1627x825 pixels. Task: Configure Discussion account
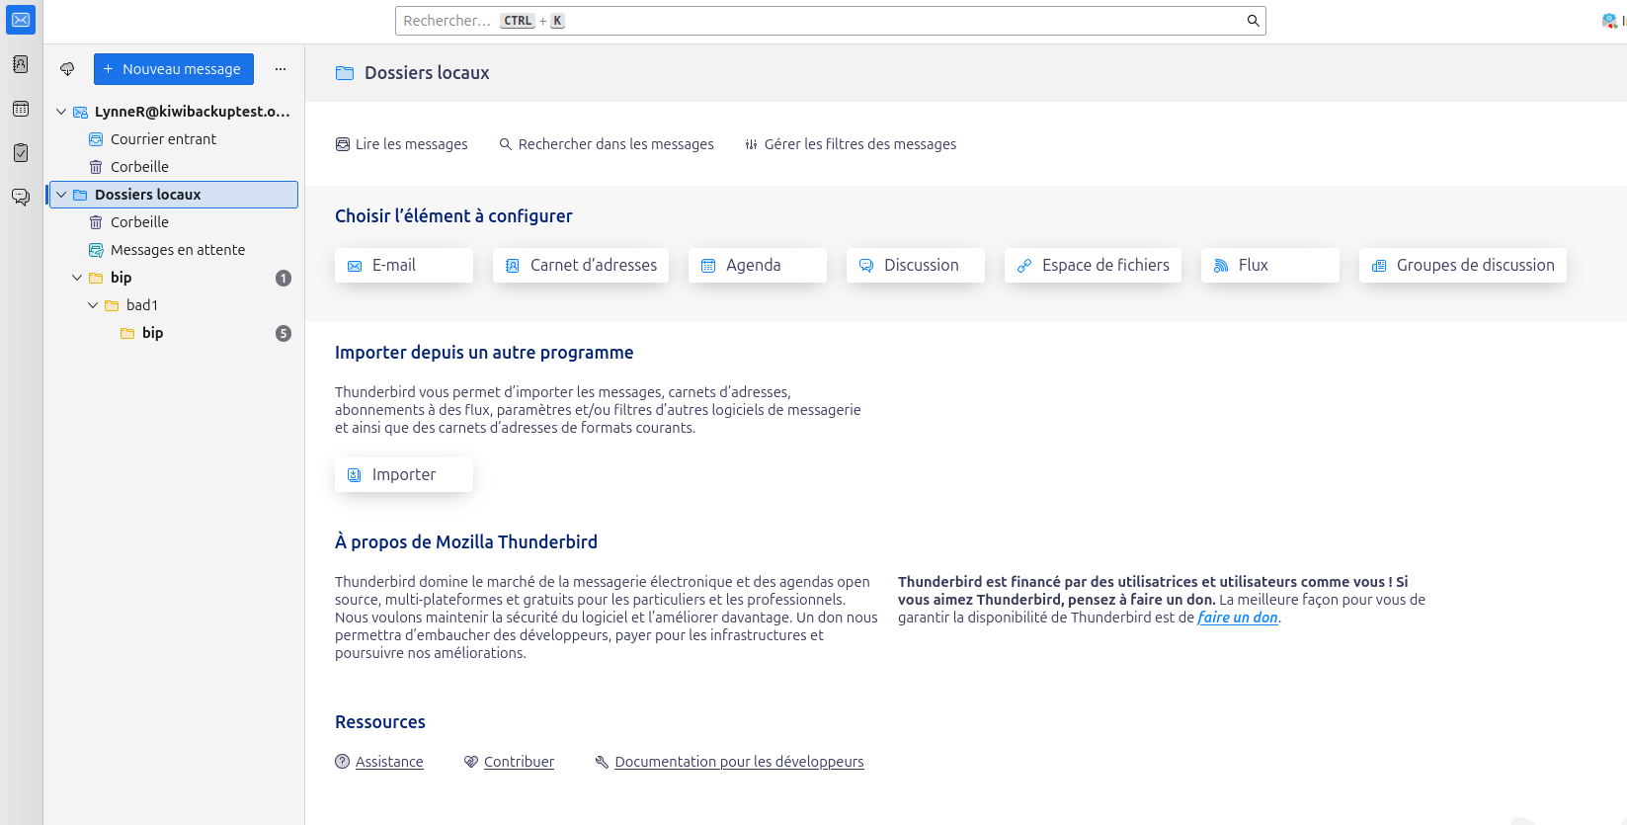[916, 265]
